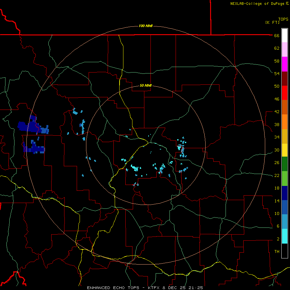The image size is (290, 290).
Task: Pick the magenta swatch in the tops scale
Action: tap(285, 64)
